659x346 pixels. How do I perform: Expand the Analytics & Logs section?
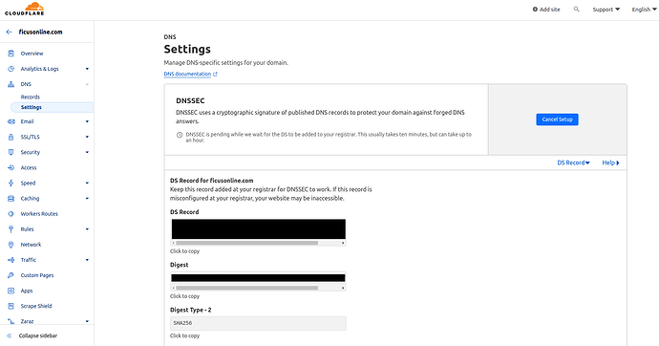point(87,69)
